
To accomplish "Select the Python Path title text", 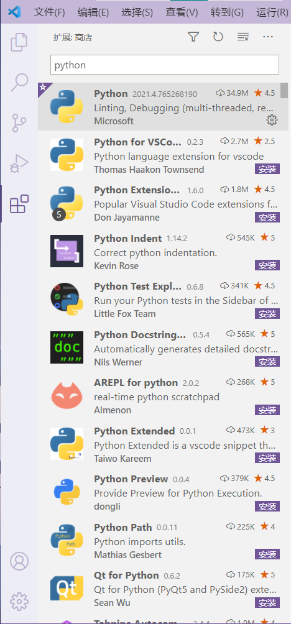I will pos(123,527).
